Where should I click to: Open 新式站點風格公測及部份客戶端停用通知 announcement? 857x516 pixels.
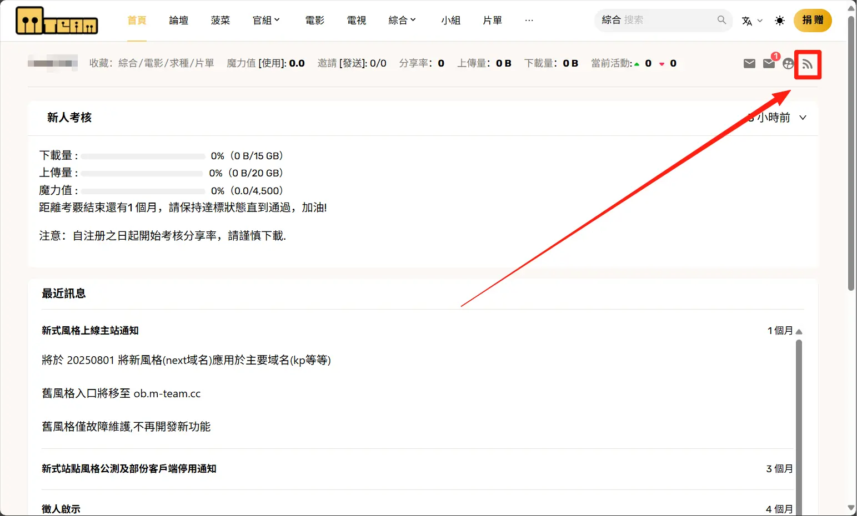pos(129,469)
